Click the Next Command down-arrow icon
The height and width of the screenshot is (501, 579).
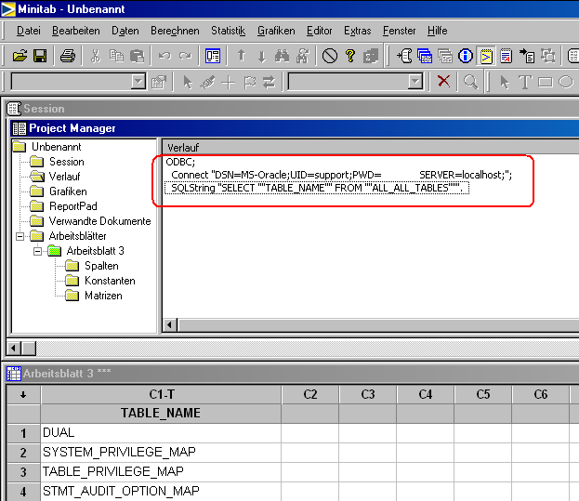[261, 56]
